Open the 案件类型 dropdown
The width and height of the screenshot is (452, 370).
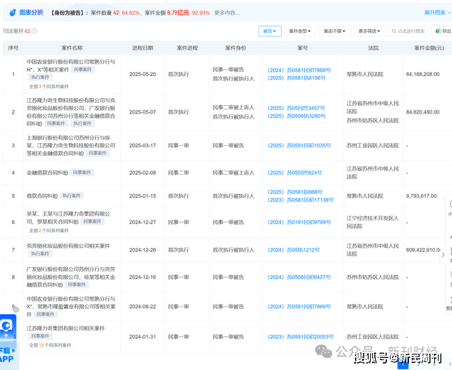pyautogui.click(x=300, y=31)
